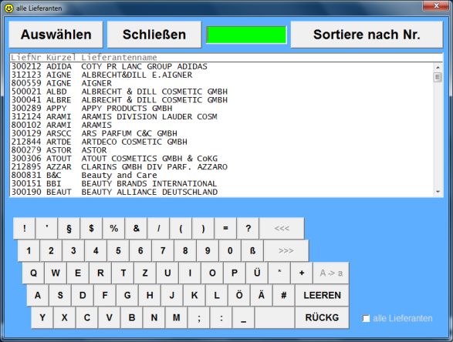The height and width of the screenshot is (342, 453).
Task: Click the M key on on-screen keyboard
Action: 176,317
